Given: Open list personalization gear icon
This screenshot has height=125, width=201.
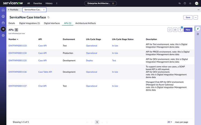Looking at the screenshot, I should [x=175, y=30].
